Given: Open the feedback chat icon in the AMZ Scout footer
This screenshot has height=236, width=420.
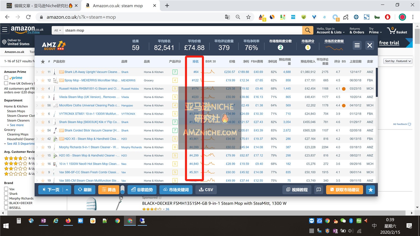Looking at the screenshot, I should pyautogui.click(x=319, y=190).
